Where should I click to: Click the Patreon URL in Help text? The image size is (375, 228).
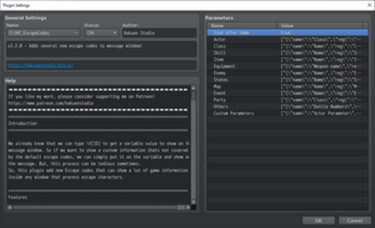[x=51, y=103]
